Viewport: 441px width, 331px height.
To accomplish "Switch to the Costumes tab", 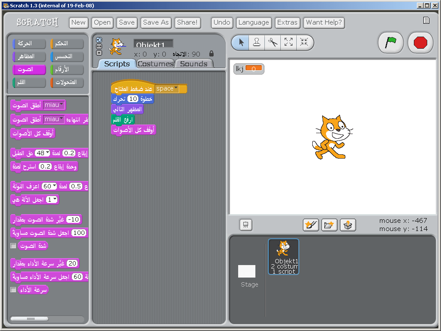I will tap(155, 64).
